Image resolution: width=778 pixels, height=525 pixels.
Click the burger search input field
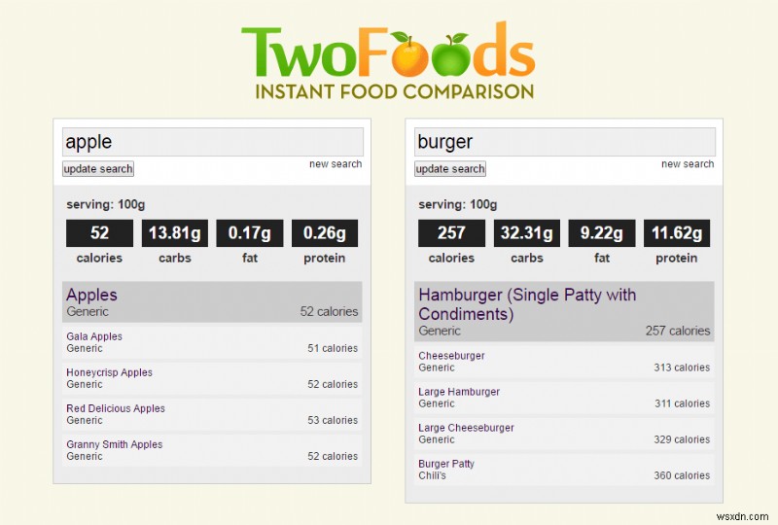[x=564, y=142]
